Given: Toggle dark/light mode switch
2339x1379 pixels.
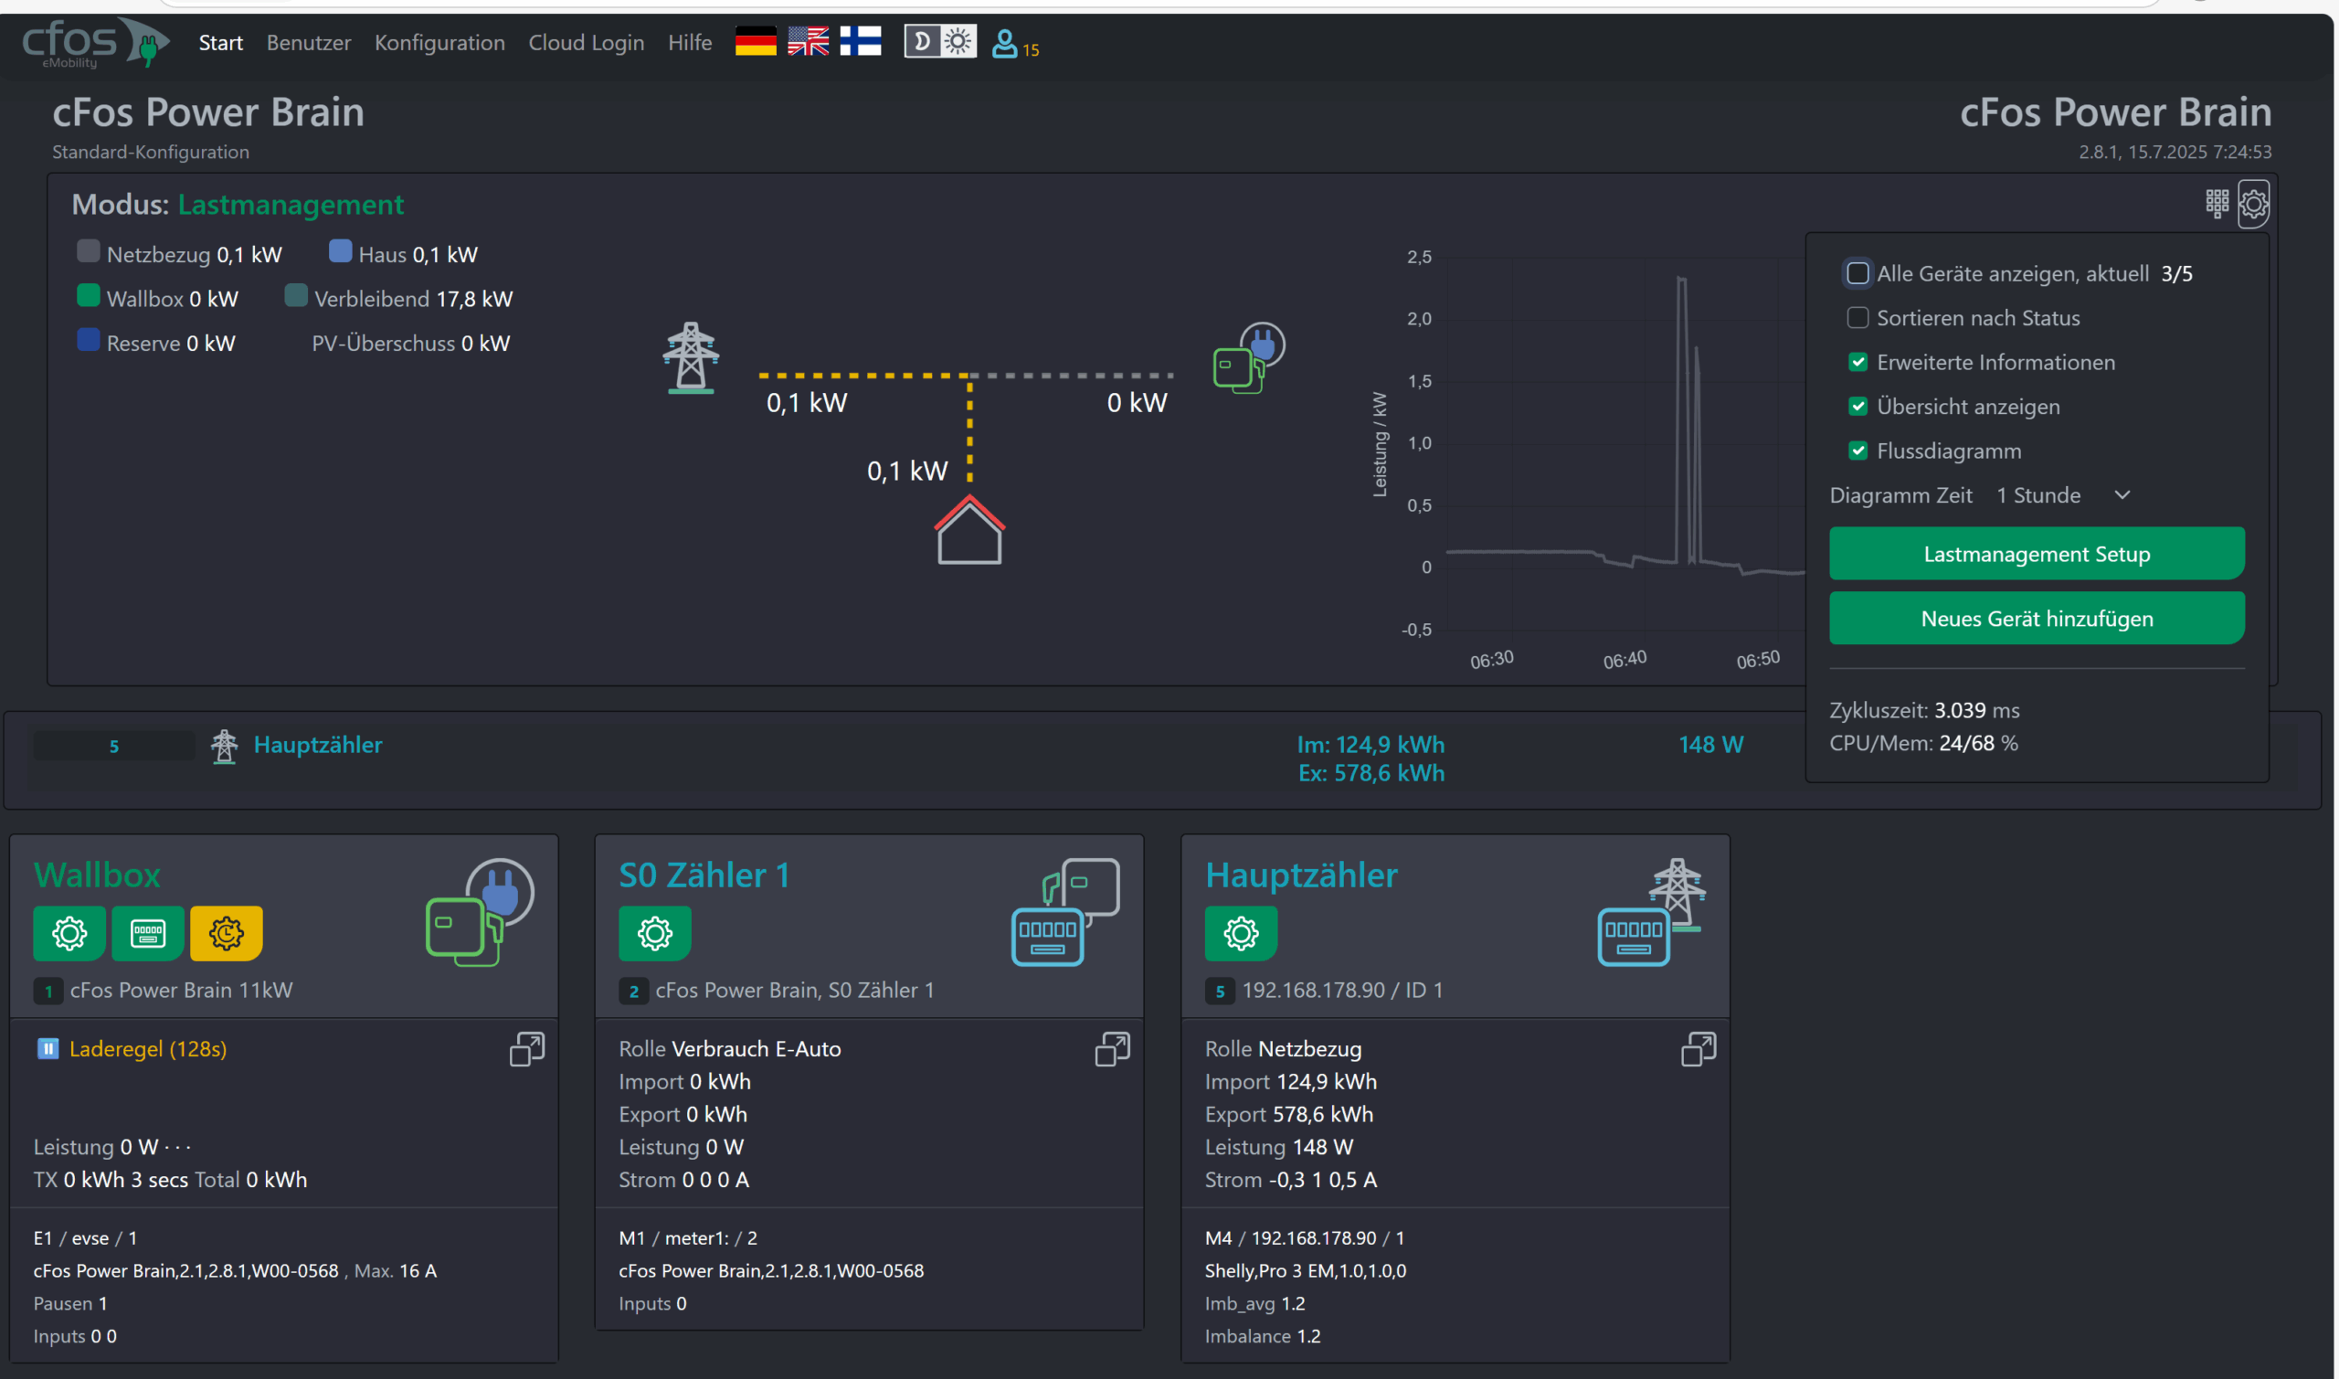Looking at the screenshot, I should (x=940, y=42).
